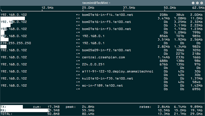Click the window minimize button in title bar
The height and width of the screenshot is (116, 205).
[x=193, y=3]
